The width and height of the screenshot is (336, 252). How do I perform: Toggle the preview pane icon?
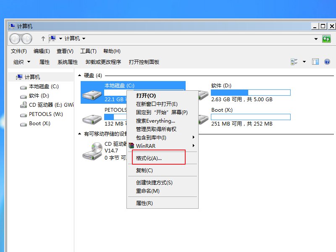tap(315, 61)
